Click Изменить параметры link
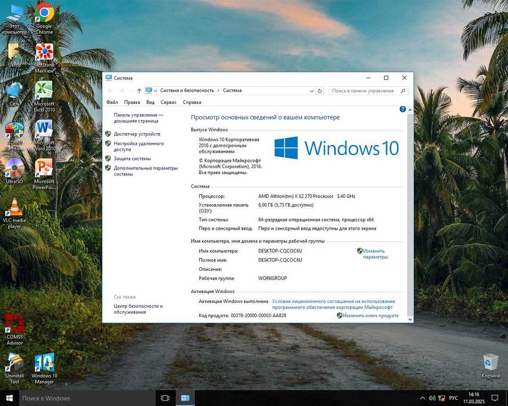Screen dimensions: 508x406 coord(375,254)
